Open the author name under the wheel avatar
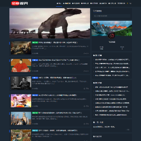Image resolution: width=141 pixels, height=141 pixels. 112,42
